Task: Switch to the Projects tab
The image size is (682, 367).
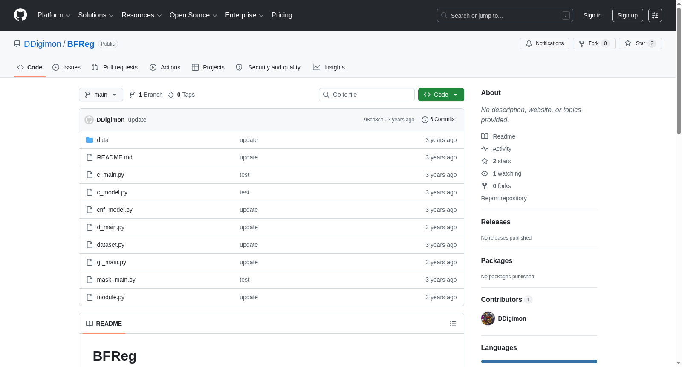Action: [x=208, y=67]
